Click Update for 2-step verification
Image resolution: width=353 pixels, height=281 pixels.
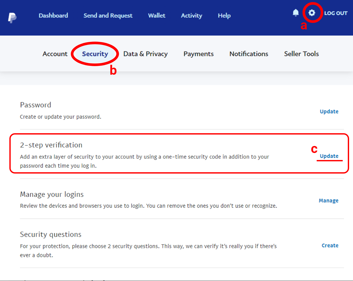click(329, 156)
